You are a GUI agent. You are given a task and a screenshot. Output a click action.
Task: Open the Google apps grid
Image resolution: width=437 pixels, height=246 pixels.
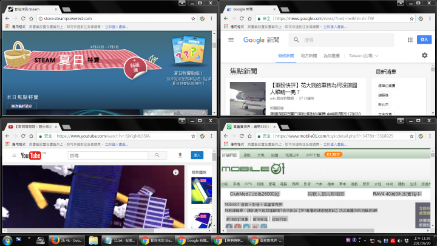click(x=410, y=40)
